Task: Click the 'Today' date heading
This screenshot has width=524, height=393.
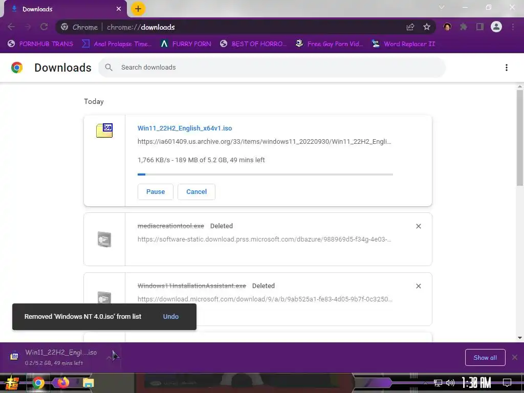Action: tap(94, 101)
